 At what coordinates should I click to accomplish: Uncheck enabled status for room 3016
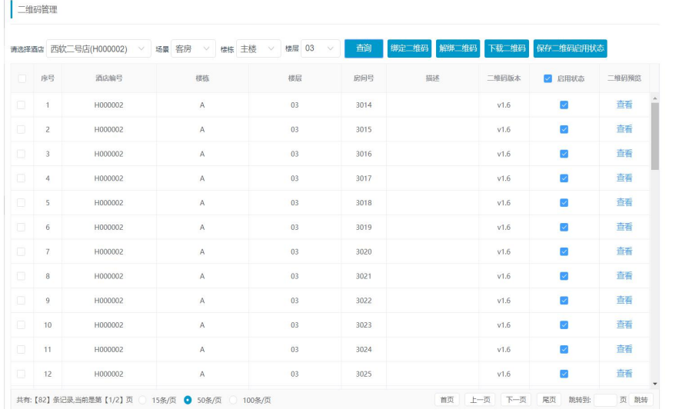pos(564,154)
